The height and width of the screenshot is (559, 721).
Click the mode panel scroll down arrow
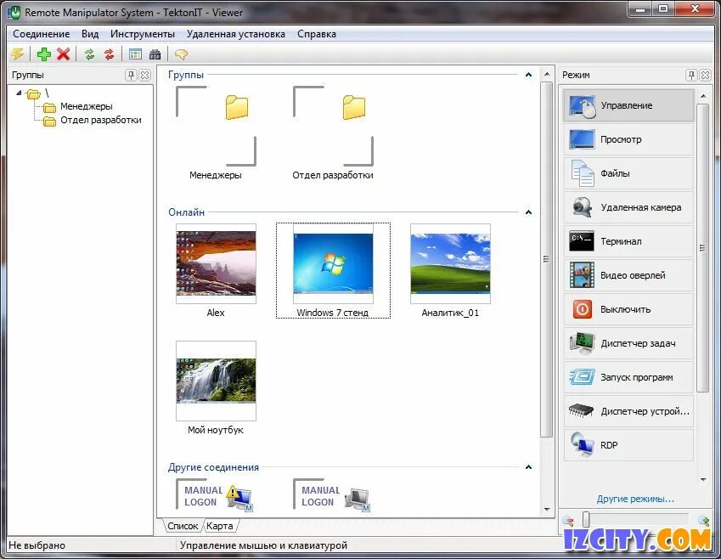coord(703,479)
